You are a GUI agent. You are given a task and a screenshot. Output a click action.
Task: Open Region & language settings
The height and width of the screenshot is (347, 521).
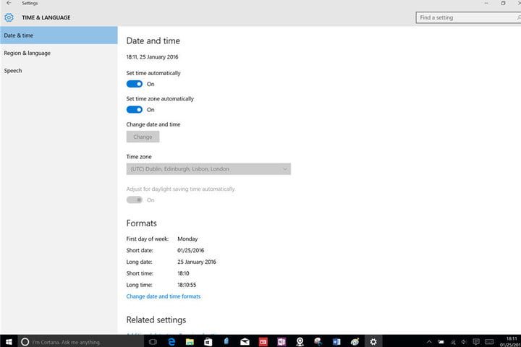59,53
